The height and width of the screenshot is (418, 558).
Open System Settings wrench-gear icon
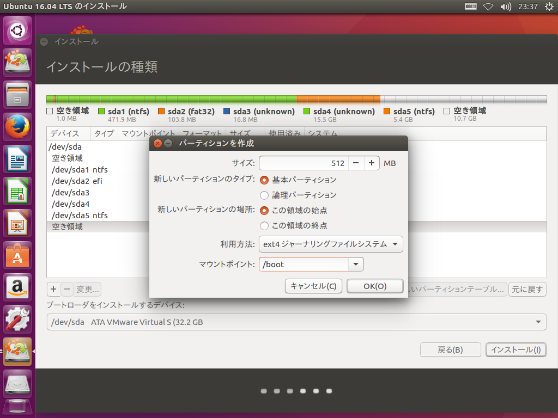click(17, 319)
